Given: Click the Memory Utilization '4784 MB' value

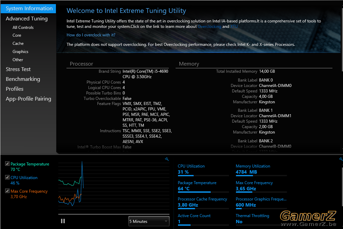Looking at the screenshot, I should pyautogui.click(x=246, y=172).
